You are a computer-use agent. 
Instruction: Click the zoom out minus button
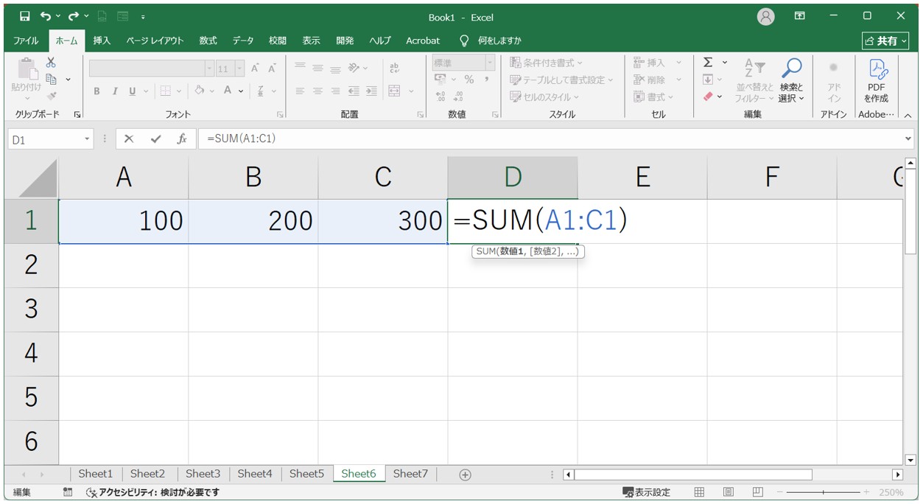tap(779, 492)
